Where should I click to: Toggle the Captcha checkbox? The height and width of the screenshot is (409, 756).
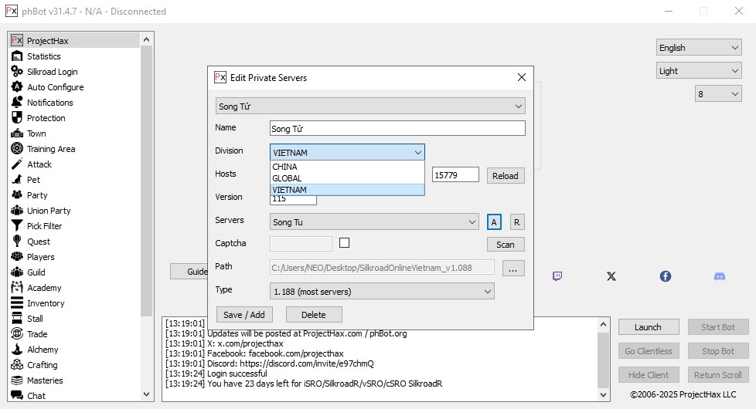coord(345,243)
